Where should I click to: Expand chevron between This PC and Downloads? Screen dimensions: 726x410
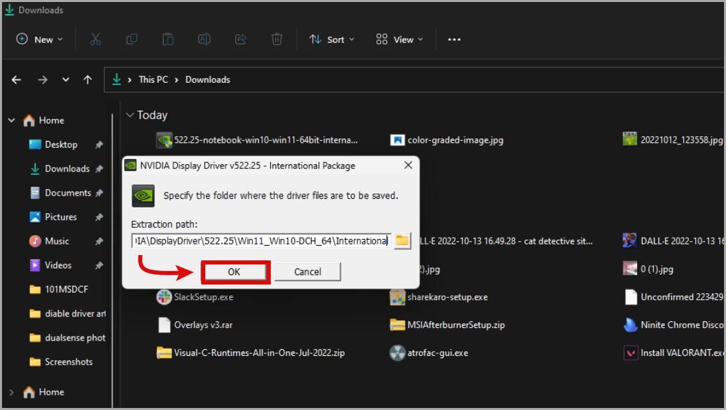click(176, 80)
